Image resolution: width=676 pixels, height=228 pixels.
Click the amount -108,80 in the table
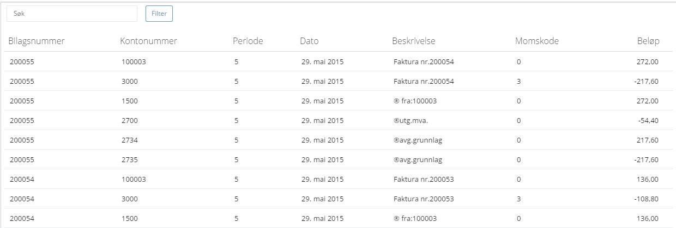(x=646, y=199)
